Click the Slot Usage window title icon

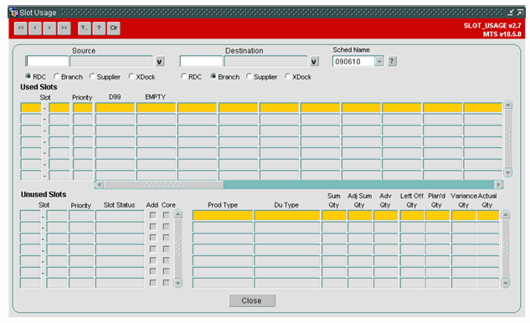pyautogui.click(x=13, y=13)
